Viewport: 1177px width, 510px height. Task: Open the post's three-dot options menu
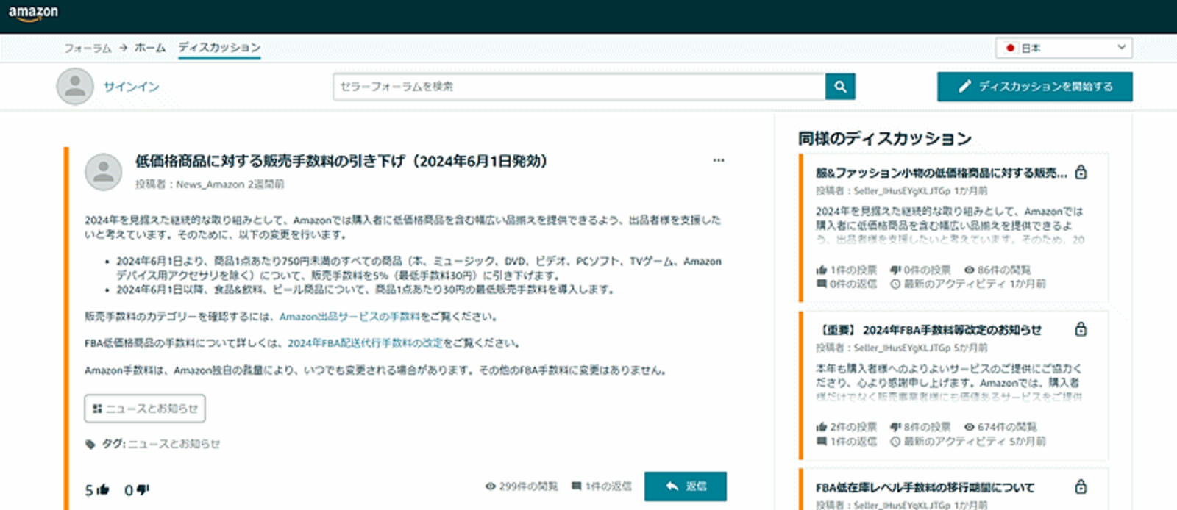pyautogui.click(x=719, y=160)
